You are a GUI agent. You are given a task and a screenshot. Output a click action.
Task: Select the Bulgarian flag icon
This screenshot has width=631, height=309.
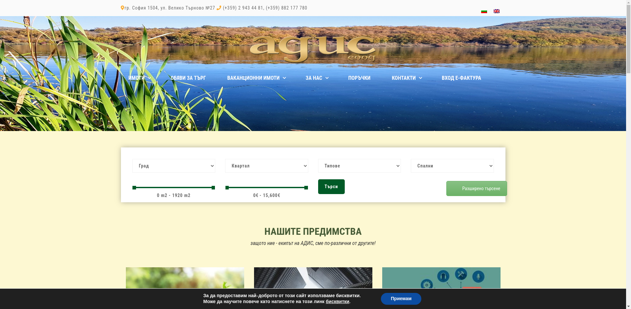point(484,11)
